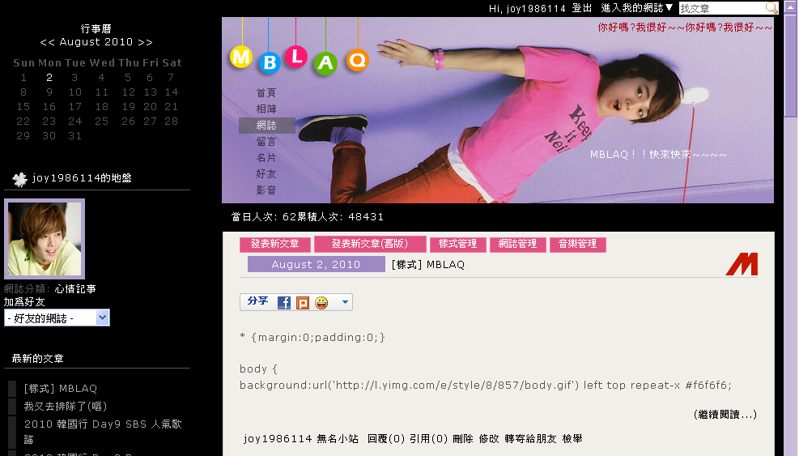Open 樣式管理 button
Image resolution: width=799 pixels, height=456 pixels.
click(457, 245)
